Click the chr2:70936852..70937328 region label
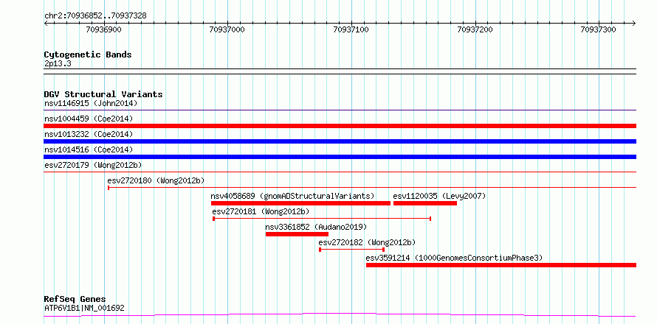The image size is (657, 324). tap(95, 16)
